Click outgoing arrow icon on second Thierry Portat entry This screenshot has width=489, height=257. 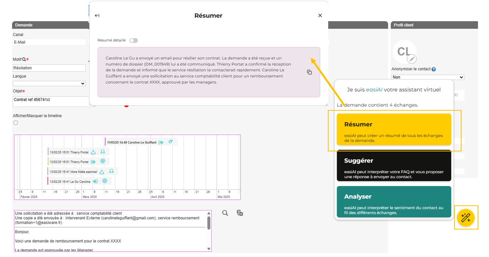[93, 162]
